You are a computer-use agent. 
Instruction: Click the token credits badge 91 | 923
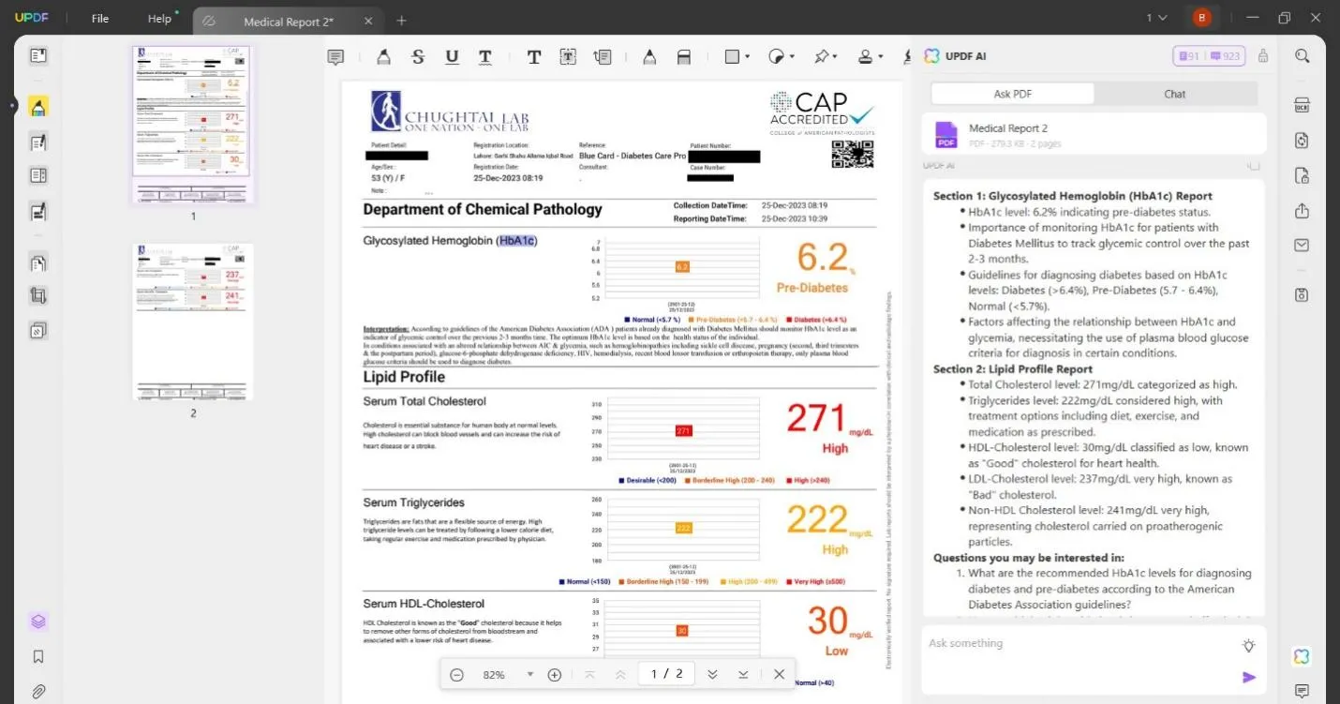pos(1208,56)
